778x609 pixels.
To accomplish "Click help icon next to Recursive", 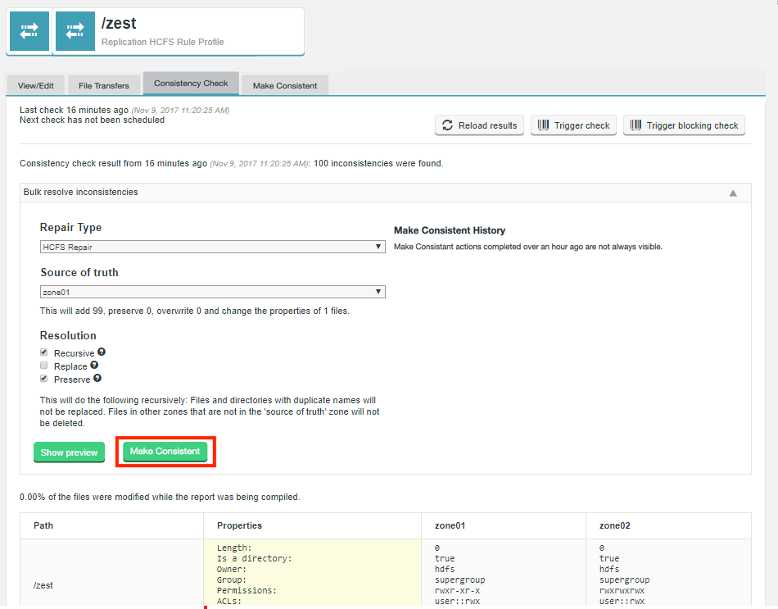I will [x=102, y=352].
